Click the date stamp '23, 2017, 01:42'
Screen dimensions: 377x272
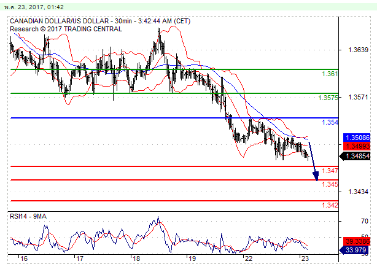41,7
